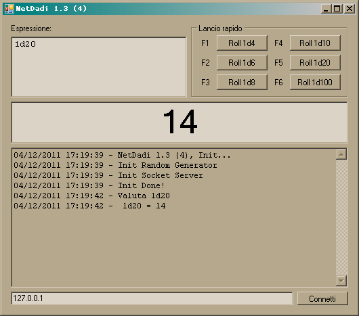Click the log scrollbar up arrow
The height and width of the screenshot is (316, 359).
click(x=341, y=154)
